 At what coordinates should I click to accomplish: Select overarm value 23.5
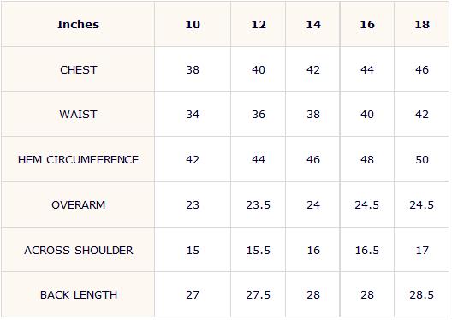click(258, 205)
